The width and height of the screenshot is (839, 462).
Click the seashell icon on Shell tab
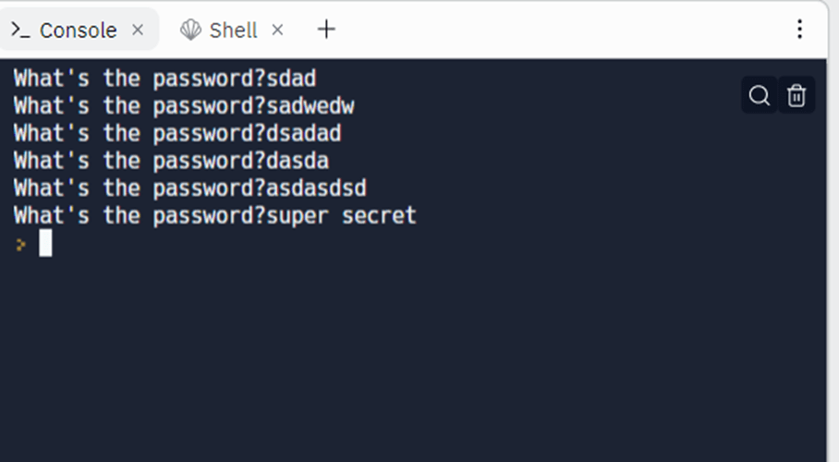click(x=190, y=30)
